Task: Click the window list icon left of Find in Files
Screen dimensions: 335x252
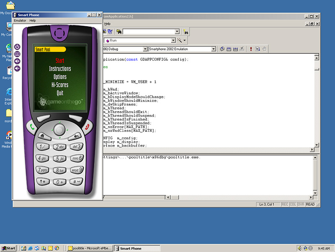Action: (110, 32)
